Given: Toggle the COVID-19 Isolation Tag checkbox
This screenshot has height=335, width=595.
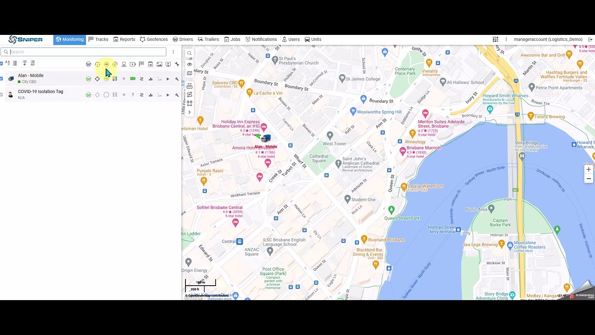Looking at the screenshot, I should coord(1,95).
